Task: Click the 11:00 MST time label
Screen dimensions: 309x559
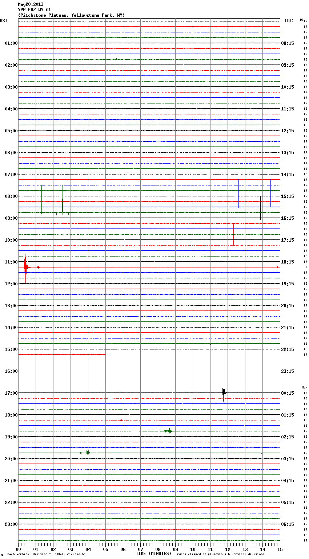Action: (x=11, y=262)
